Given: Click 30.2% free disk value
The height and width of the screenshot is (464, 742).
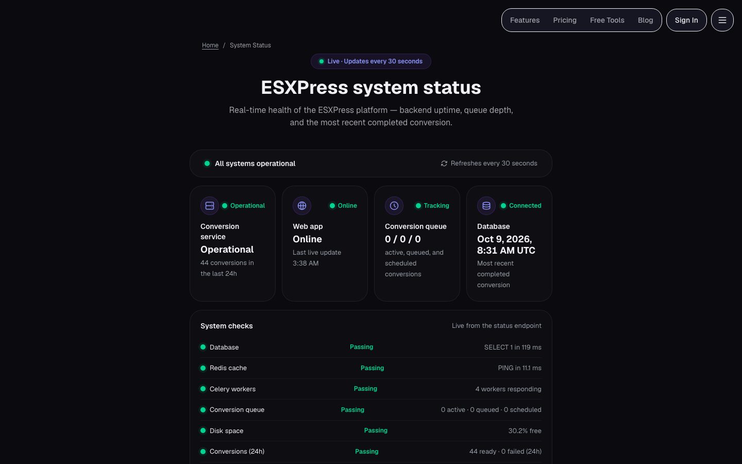Looking at the screenshot, I should (525, 431).
